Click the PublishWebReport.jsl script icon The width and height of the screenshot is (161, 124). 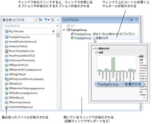coord(6,107)
